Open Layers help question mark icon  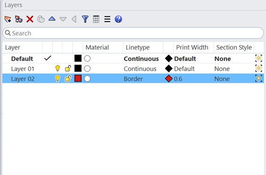118,19
